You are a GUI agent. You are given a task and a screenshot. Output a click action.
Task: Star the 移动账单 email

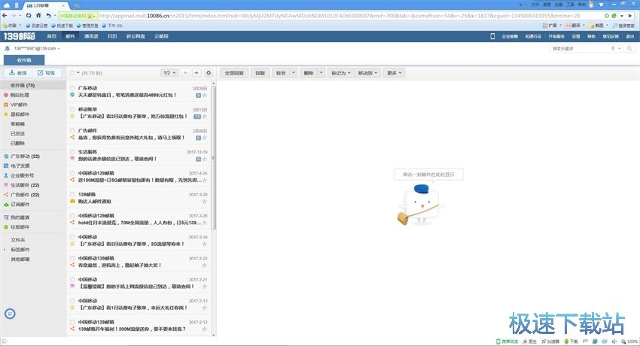point(205,117)
